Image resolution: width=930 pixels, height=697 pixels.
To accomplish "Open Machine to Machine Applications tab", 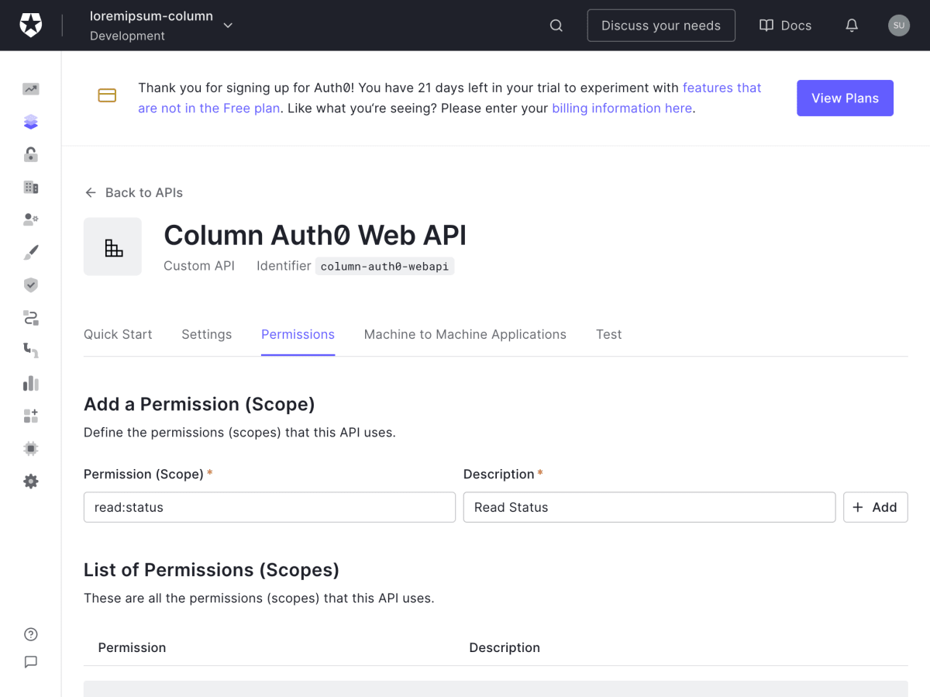I will tap(465, 334).
